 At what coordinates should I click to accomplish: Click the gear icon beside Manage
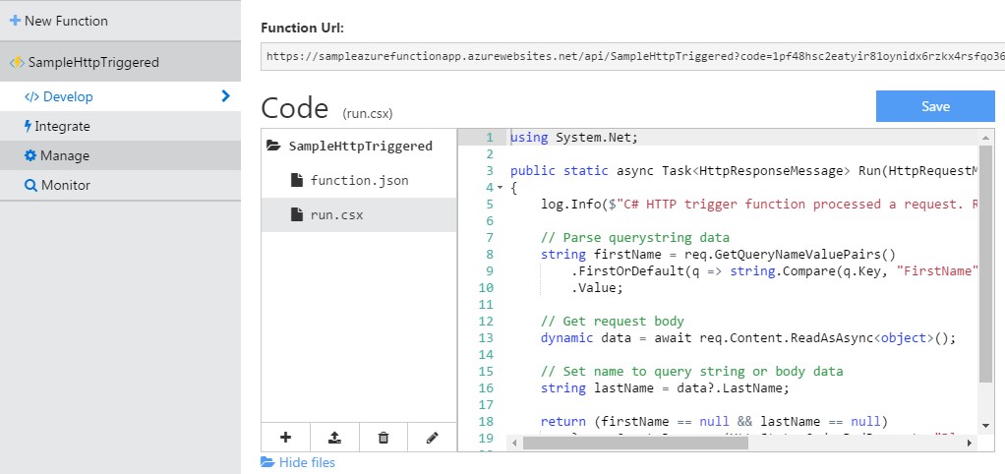[30, 155]
